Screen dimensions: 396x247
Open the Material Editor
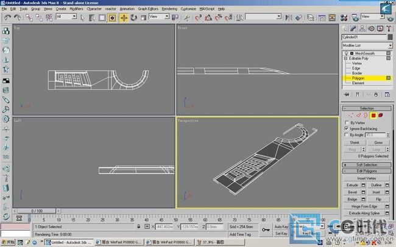tap(344, 18)
